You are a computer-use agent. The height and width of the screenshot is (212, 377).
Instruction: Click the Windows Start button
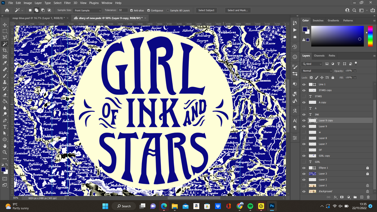click(x=105, y=206)
